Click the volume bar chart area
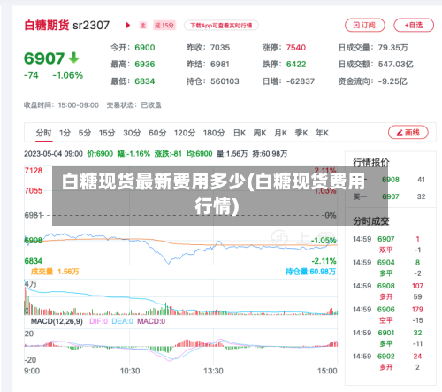The width and height of the screenshot is (442, 392). pos(181,296)
